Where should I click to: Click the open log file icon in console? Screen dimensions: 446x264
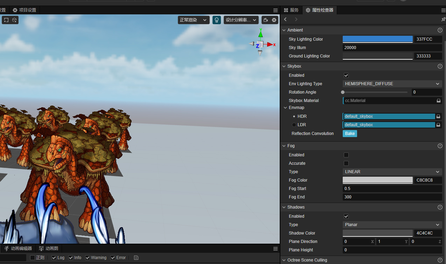coord(136,258)
